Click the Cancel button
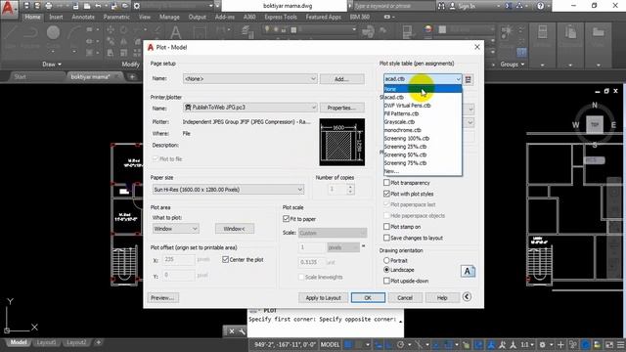 click(404, 297)
